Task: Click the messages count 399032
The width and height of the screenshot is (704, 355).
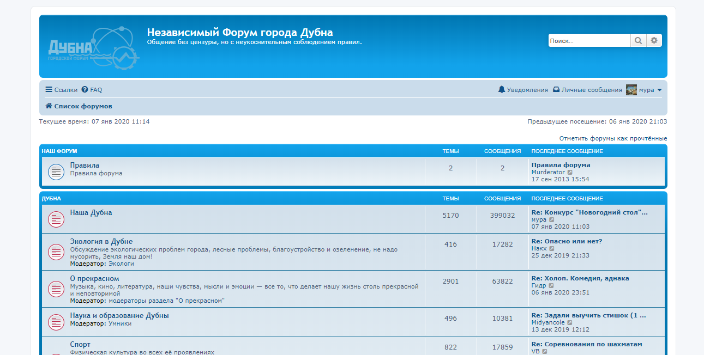Action: (502, 216)
